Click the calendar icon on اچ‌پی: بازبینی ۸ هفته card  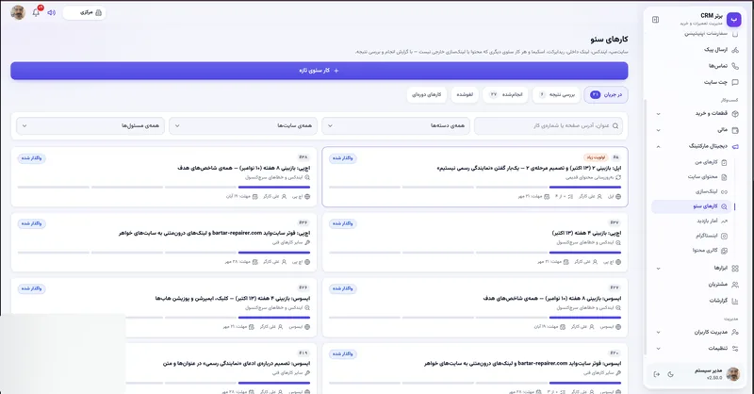254,197
